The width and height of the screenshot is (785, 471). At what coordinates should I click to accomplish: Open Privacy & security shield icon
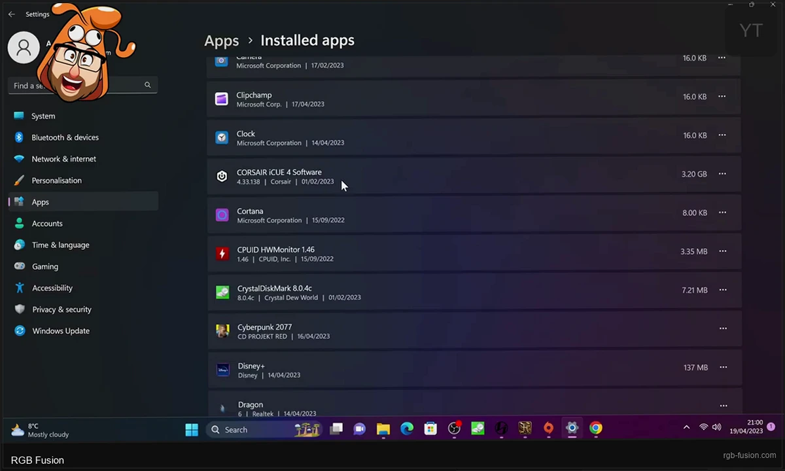(x=20, y=309)
